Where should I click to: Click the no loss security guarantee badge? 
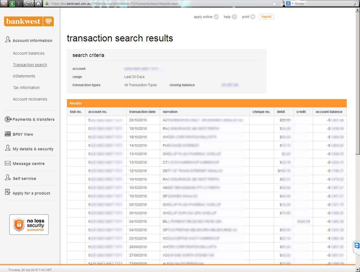click(29, 225)
